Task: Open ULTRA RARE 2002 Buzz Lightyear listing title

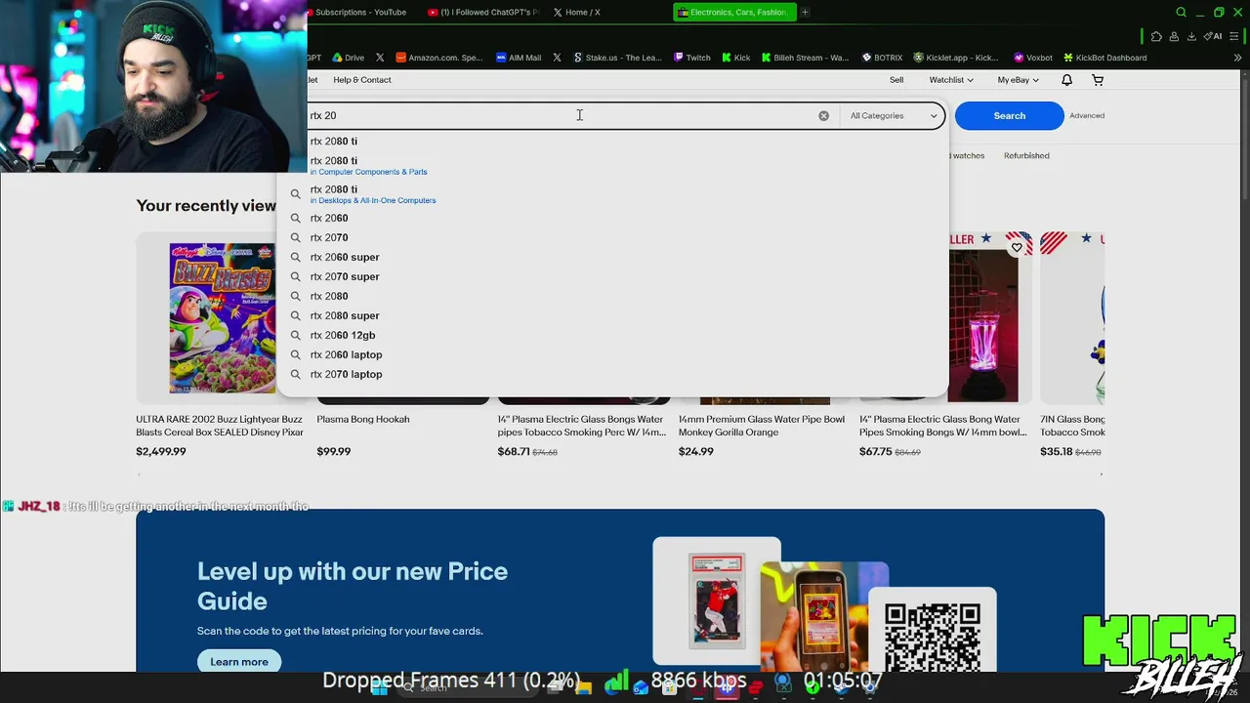Action: click(x=220, y=426)
